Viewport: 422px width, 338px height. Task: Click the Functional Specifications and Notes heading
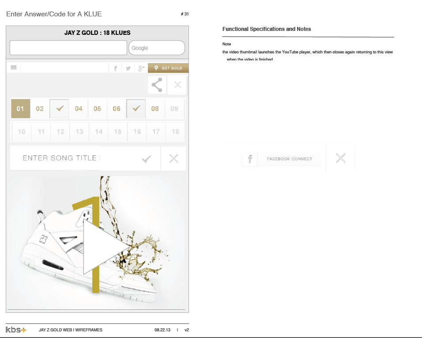point(267,29)
